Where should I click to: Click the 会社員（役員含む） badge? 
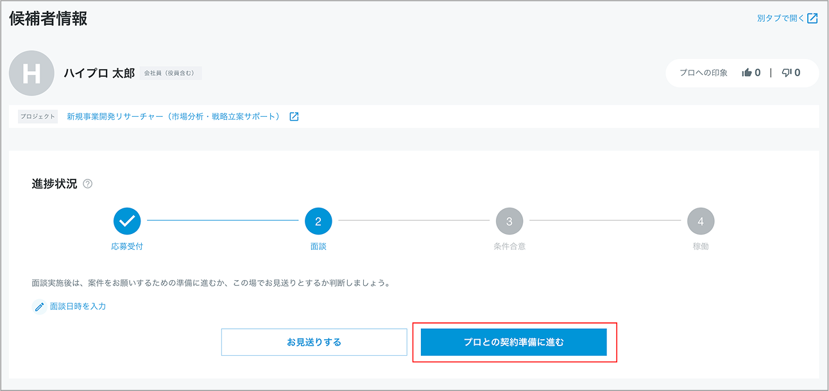(x=170, y=73)
